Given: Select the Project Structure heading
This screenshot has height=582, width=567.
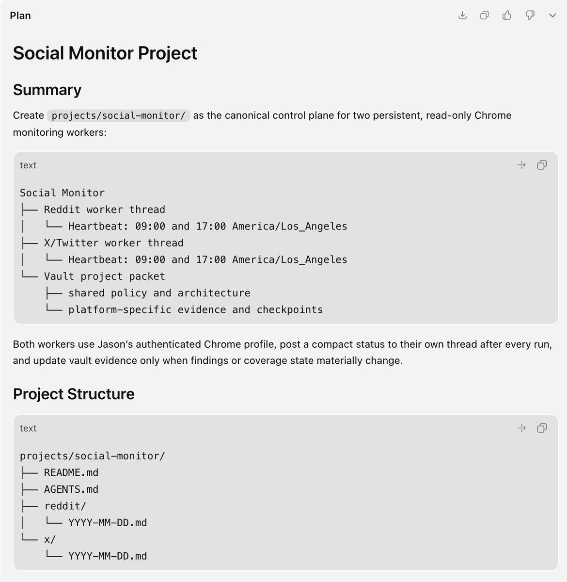Looking at the screenshot, I should point(74,394).
